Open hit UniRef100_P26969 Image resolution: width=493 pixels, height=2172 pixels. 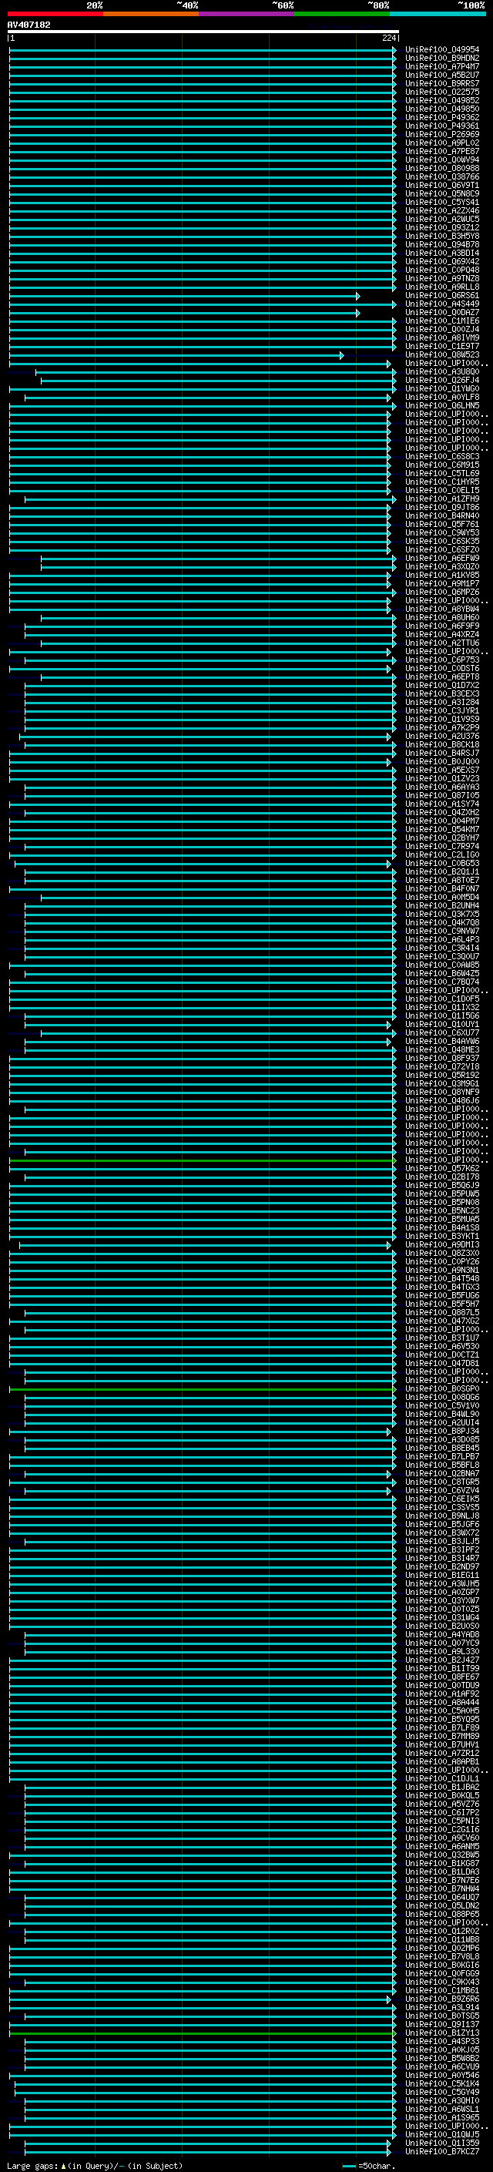point(441,134)
